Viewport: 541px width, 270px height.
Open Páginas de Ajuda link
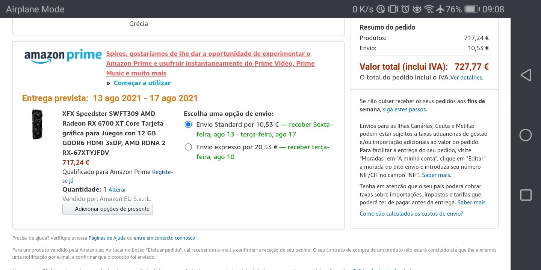tap(107, 238)
